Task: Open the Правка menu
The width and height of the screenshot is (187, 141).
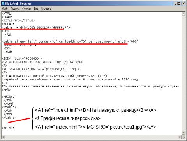Action: 15,9
